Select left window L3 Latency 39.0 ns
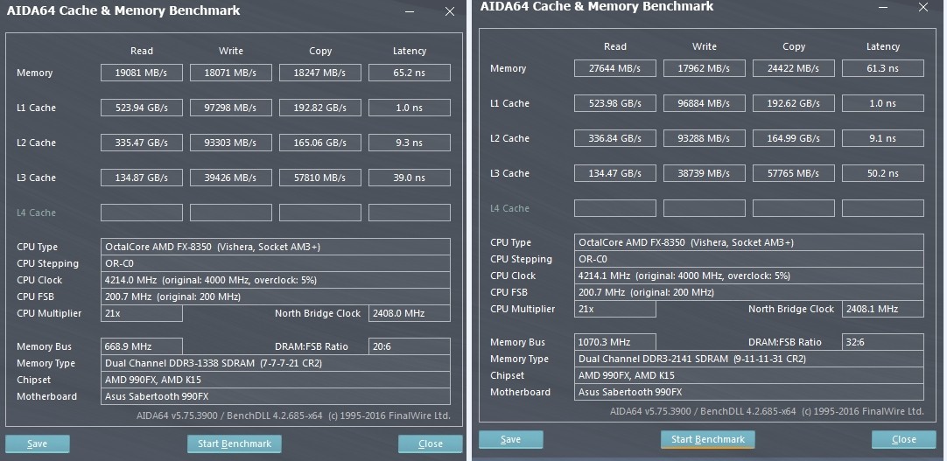 pyautogui.click(x=410, y=178)
